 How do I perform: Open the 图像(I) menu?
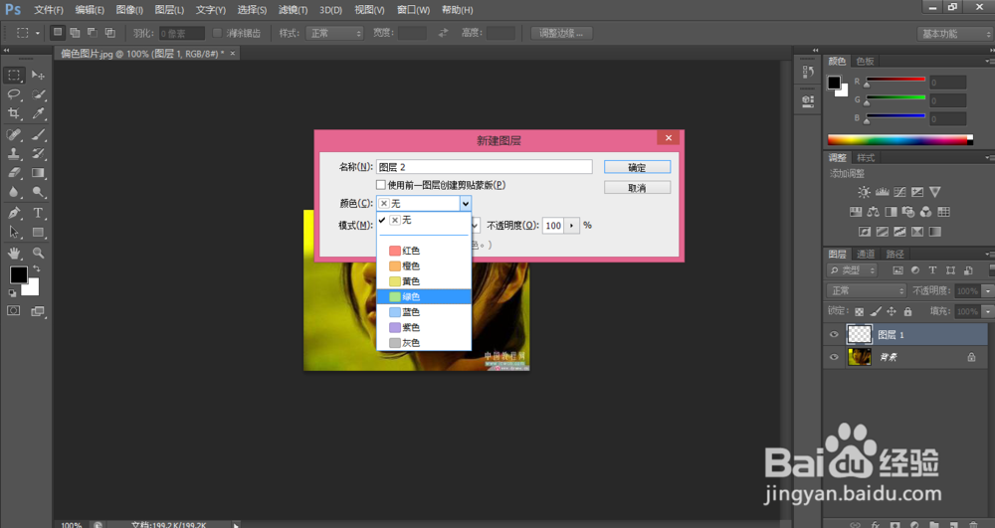pyautogui.click(x=129, y=10)
